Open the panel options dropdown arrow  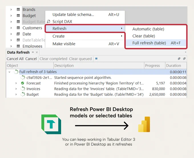tap(185, 52)
